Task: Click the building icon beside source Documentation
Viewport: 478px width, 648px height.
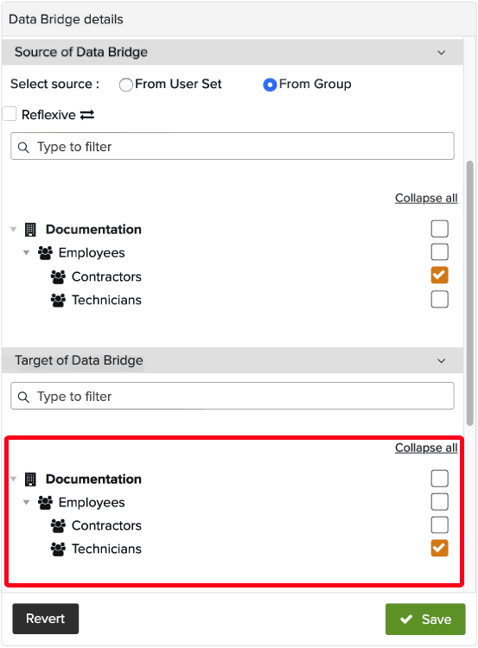Action: (30, 229)
